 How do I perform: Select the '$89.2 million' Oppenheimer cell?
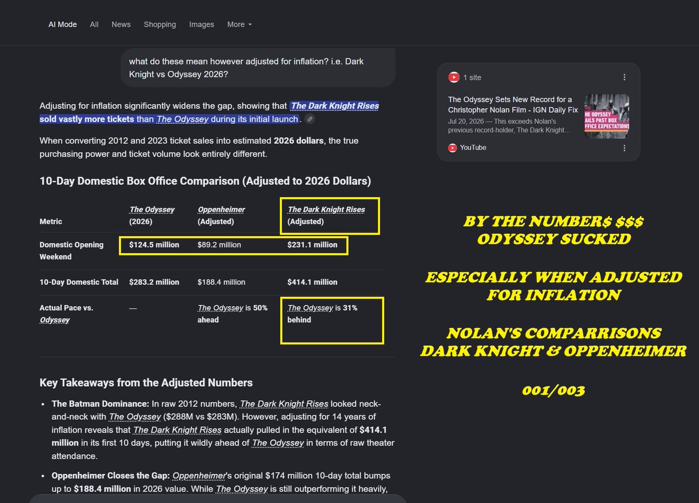click(x=220, y=245)
